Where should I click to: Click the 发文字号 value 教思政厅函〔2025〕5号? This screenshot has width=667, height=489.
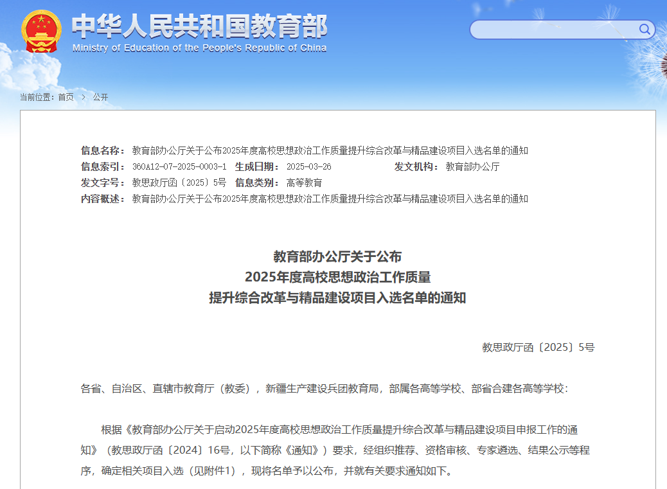[179, 182]
